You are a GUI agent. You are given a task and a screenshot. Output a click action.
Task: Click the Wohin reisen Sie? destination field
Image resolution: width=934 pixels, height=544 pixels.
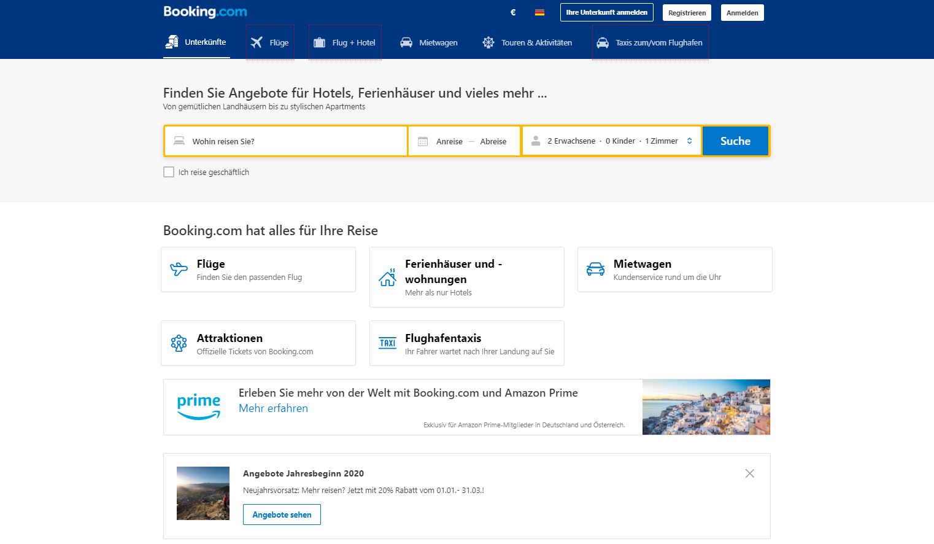coord(286,141)
